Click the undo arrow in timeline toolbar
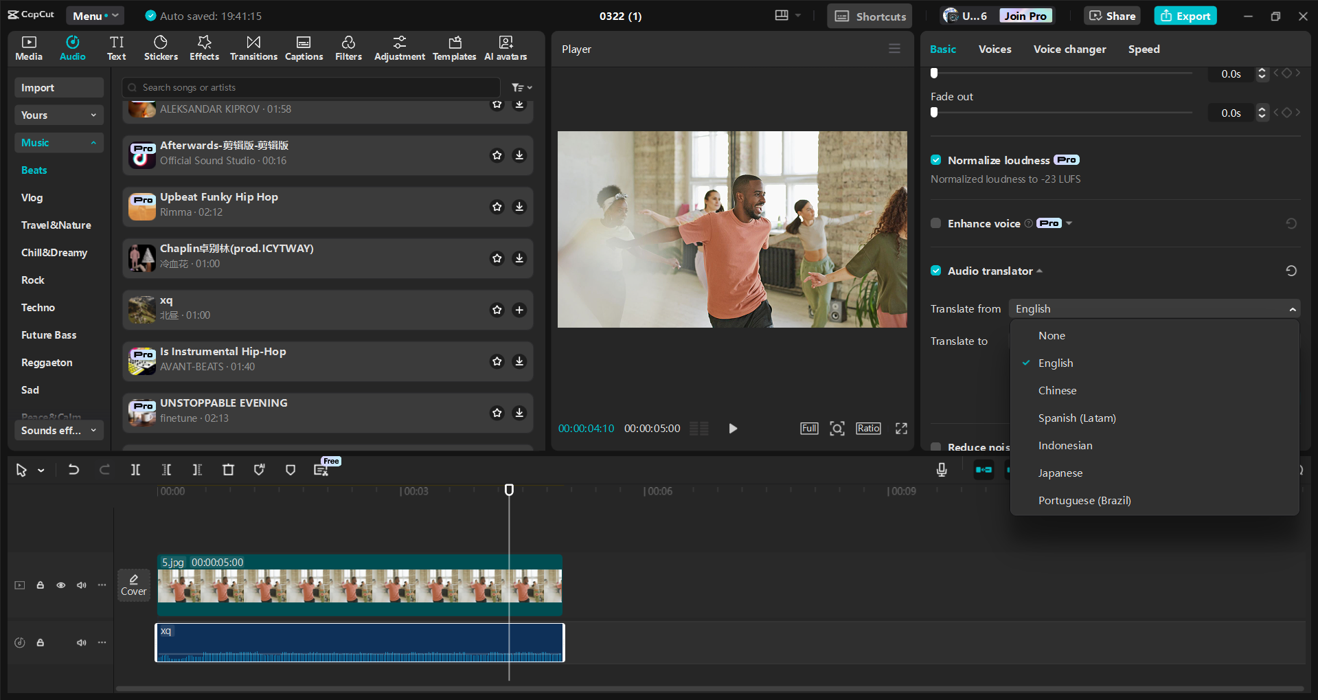1318x700 pixels. click(x=73, y=470)
